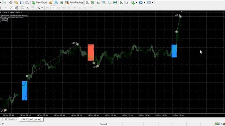Switch chart to M5 timeframe
Image resolution: width=225 pixels, height=126 pixels.
point(53,8)
